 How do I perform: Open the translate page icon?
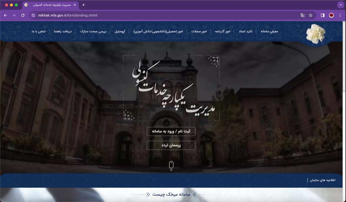click(x=302, y=15)
